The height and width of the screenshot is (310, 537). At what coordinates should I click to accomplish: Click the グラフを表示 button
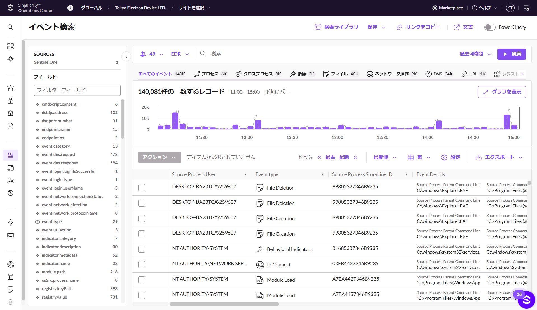pos(501,92)
